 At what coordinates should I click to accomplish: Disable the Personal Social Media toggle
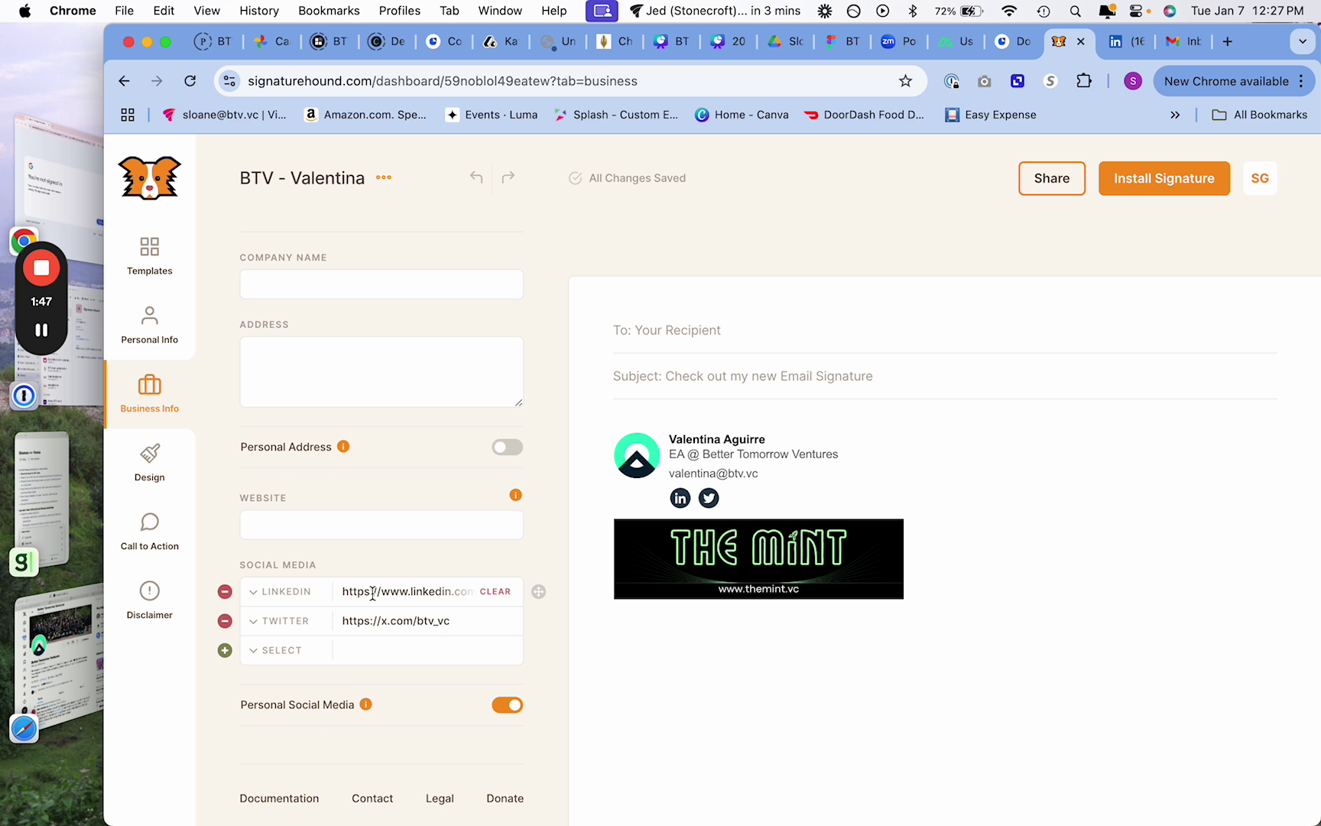point(508,705)
